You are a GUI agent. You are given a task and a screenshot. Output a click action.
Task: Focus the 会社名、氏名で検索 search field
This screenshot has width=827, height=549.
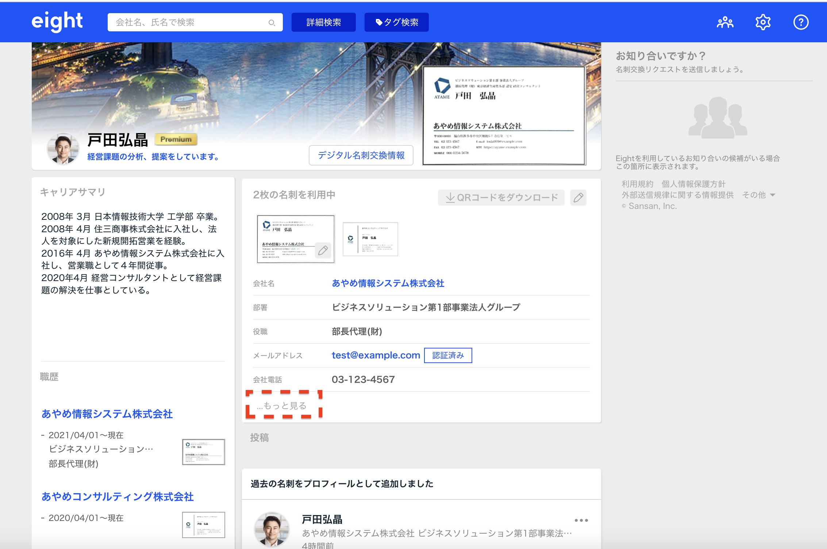(190, 23)
